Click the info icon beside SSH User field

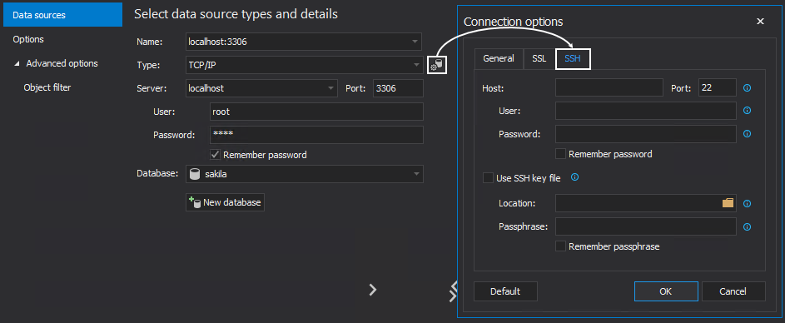click(x=747, y=111)
